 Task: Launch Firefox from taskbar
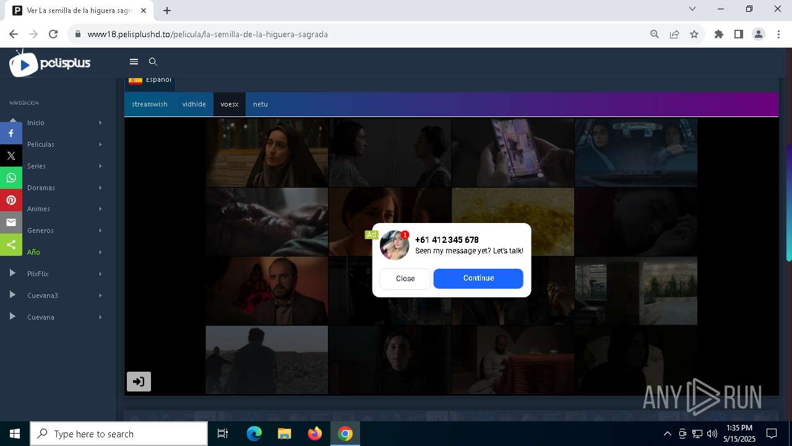314,434
